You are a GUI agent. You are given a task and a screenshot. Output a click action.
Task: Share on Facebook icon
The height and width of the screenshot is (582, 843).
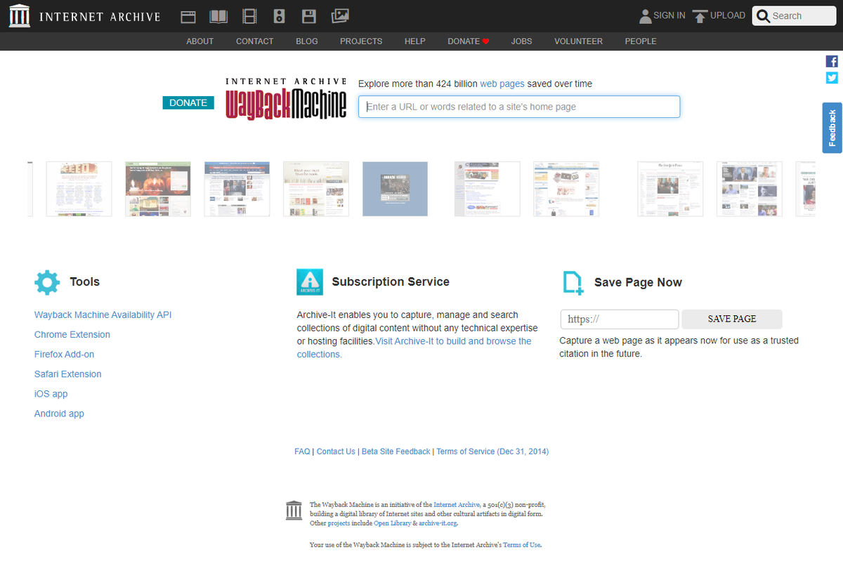pyautogui.click(x=832, y=62)
